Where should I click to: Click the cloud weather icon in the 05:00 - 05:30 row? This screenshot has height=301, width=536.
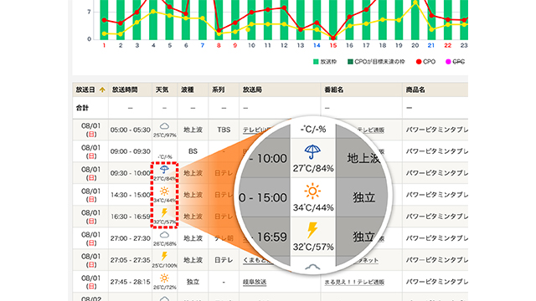(164, 126)
